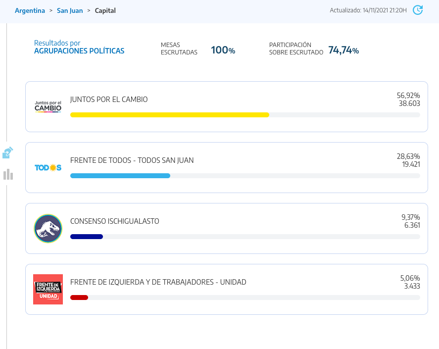
Task: Click the Capital breadcrumb item
Action: coord(105,11)
